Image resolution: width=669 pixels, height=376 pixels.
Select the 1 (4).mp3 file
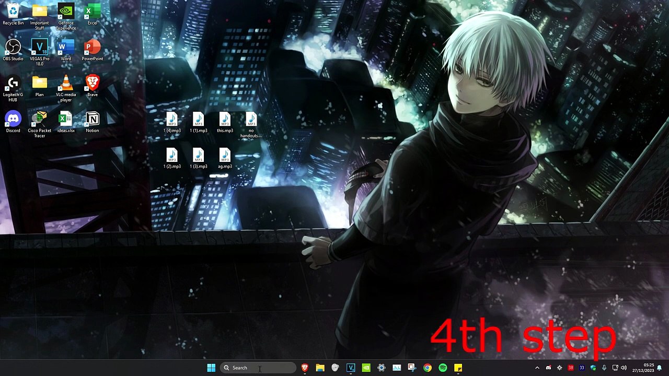pyautogui.click(x=172, y=123)
